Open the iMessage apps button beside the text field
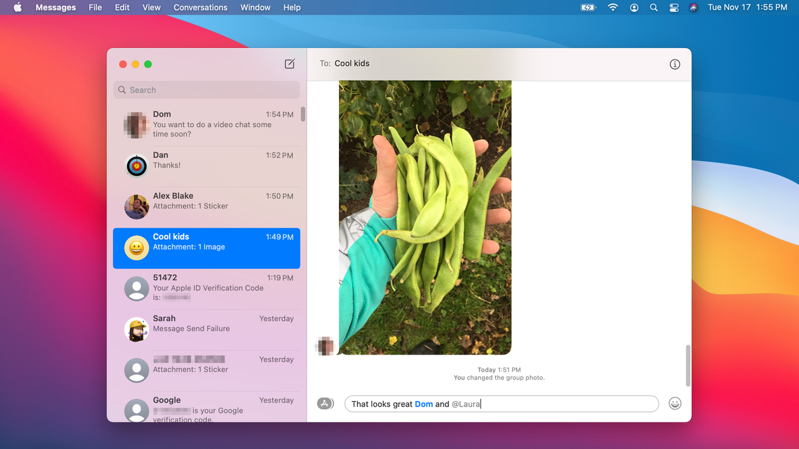This screenshot has height=449, width=799. pos(325,403)
